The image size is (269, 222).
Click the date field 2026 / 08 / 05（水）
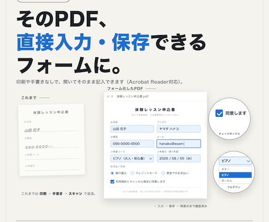tap(178, 158)
